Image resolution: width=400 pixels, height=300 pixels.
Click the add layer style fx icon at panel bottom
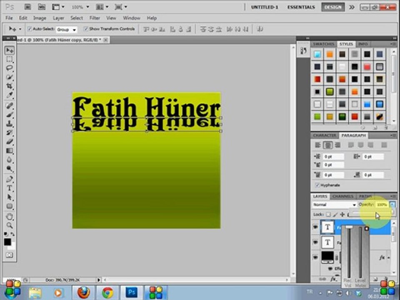(x=334, y=279)
